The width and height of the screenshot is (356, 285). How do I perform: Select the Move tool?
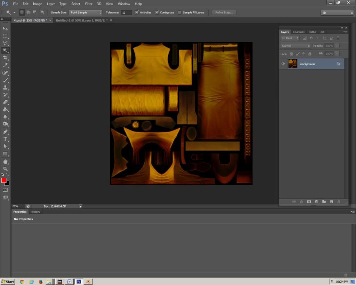(x=5, y=29)
